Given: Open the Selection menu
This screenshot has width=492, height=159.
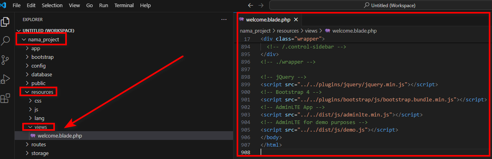Looking at the screenshot, I should (52, 6).
